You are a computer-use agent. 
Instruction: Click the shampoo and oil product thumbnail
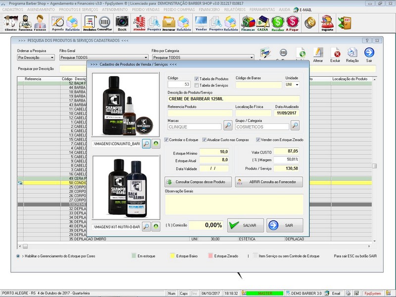coord(126,104)
